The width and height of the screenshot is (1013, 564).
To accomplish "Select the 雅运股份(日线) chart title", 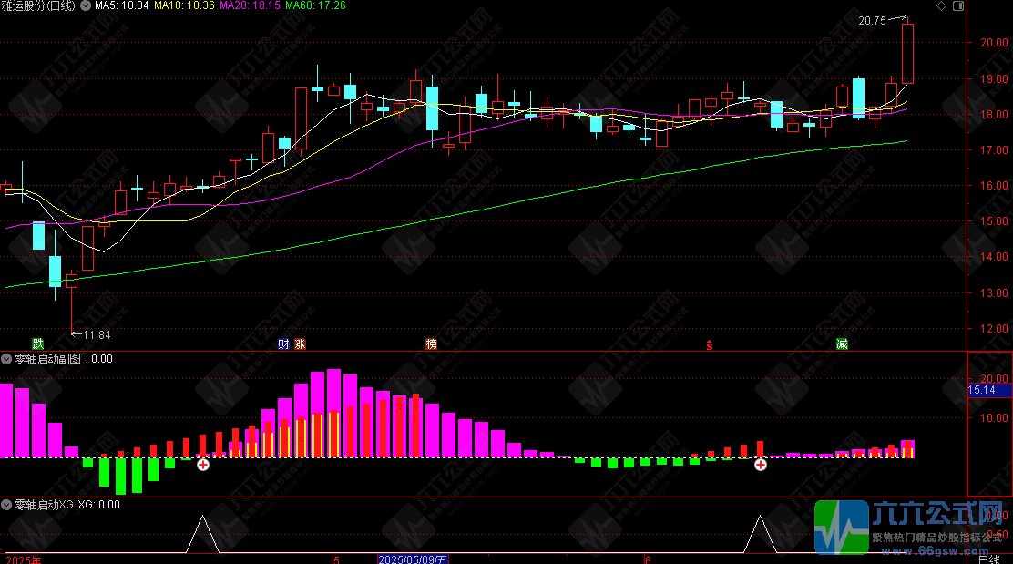I will click(x=40, y=6).
